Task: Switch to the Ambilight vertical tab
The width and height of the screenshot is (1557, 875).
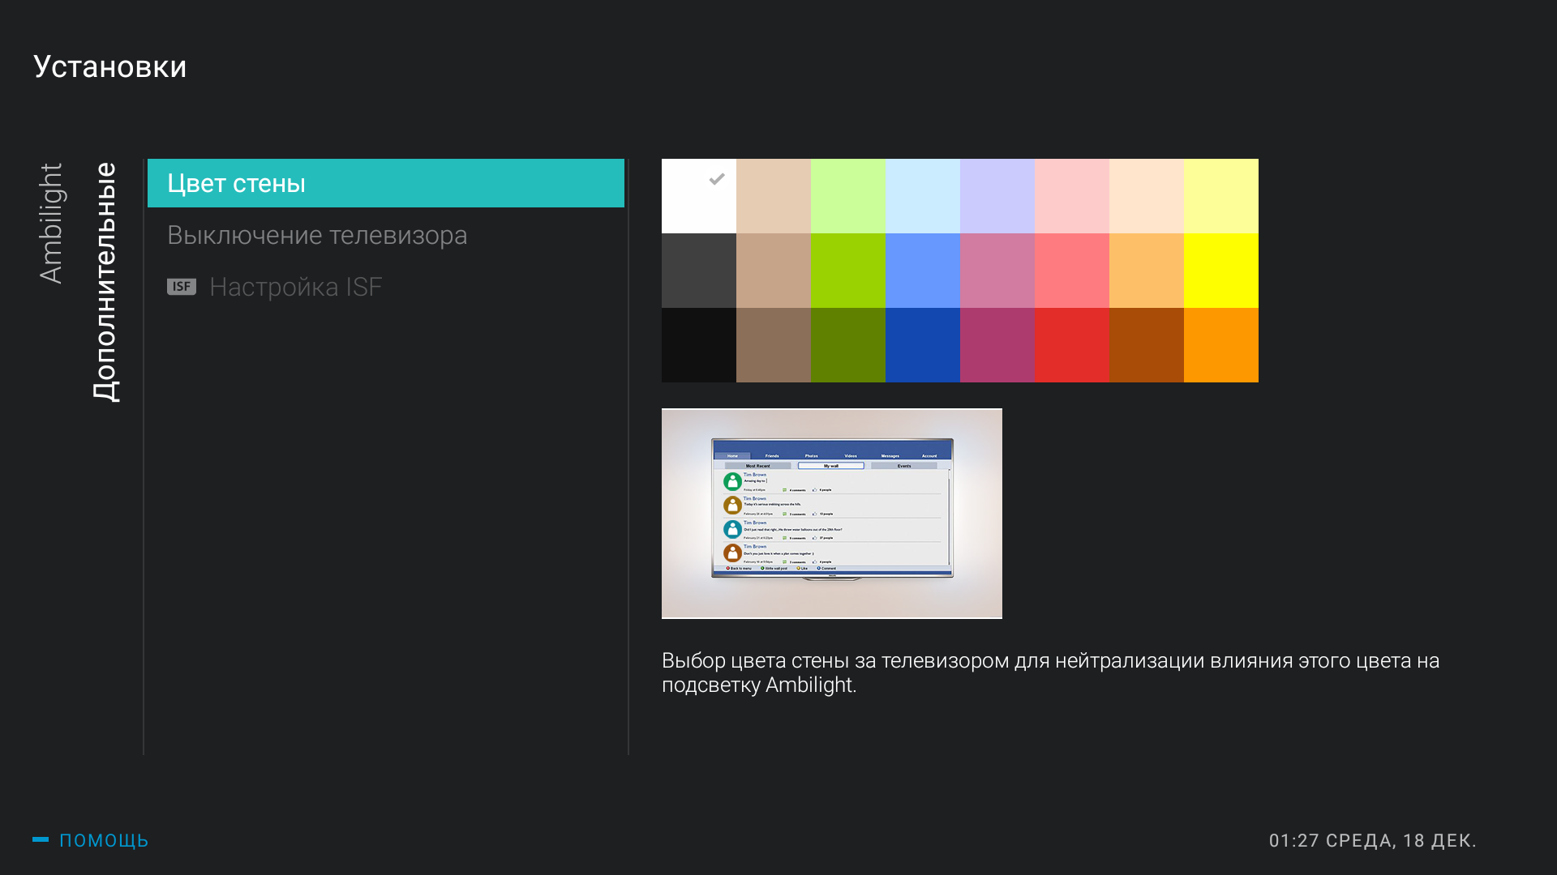Action: coord(51,224)
